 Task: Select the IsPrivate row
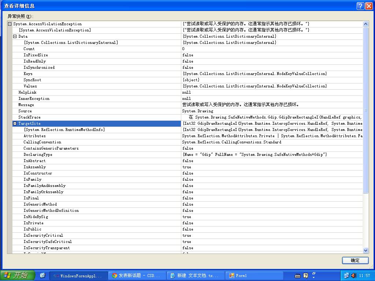pos(187,223)
